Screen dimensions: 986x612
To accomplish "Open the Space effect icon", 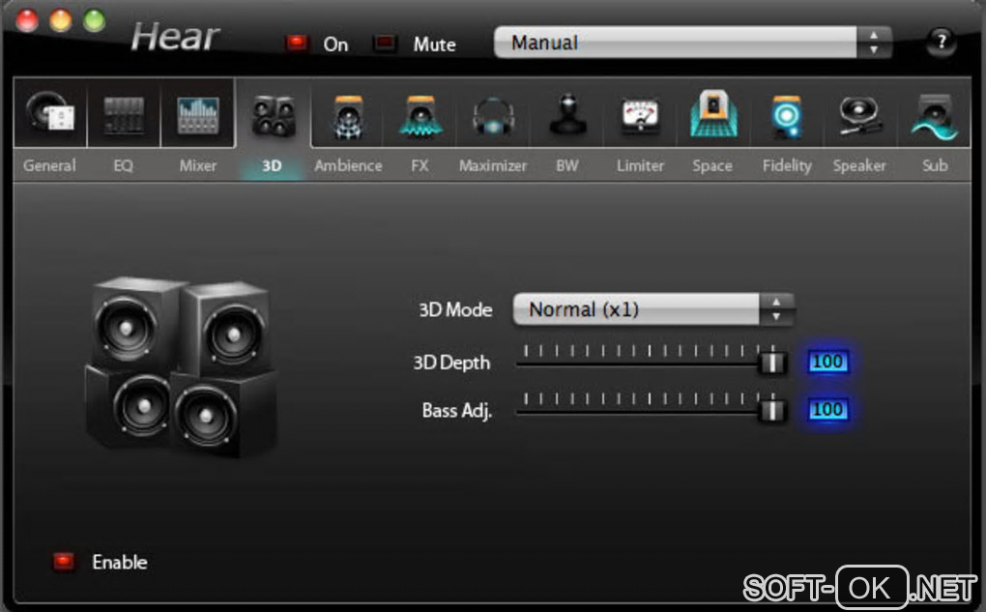I will pos(713,113).
